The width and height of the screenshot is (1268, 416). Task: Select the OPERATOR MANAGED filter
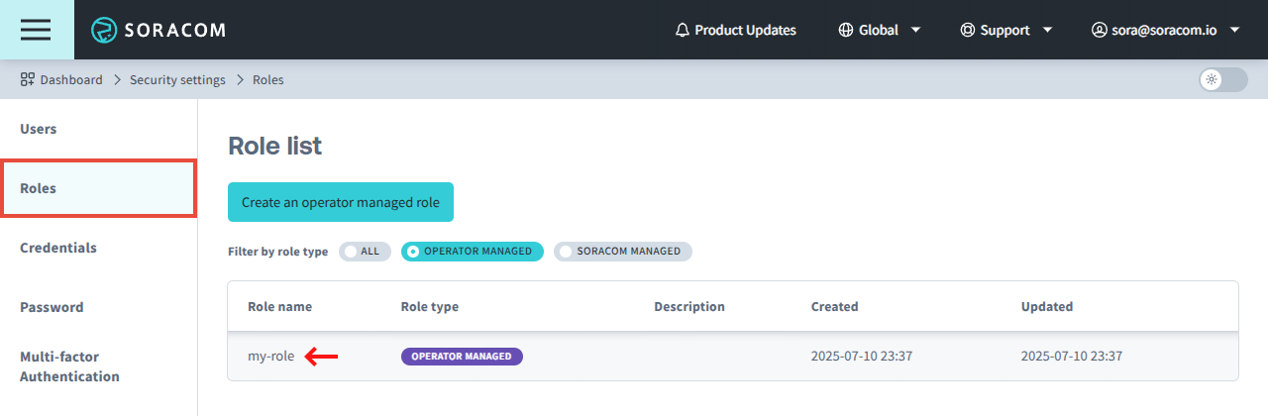click(x=472, y=252)
